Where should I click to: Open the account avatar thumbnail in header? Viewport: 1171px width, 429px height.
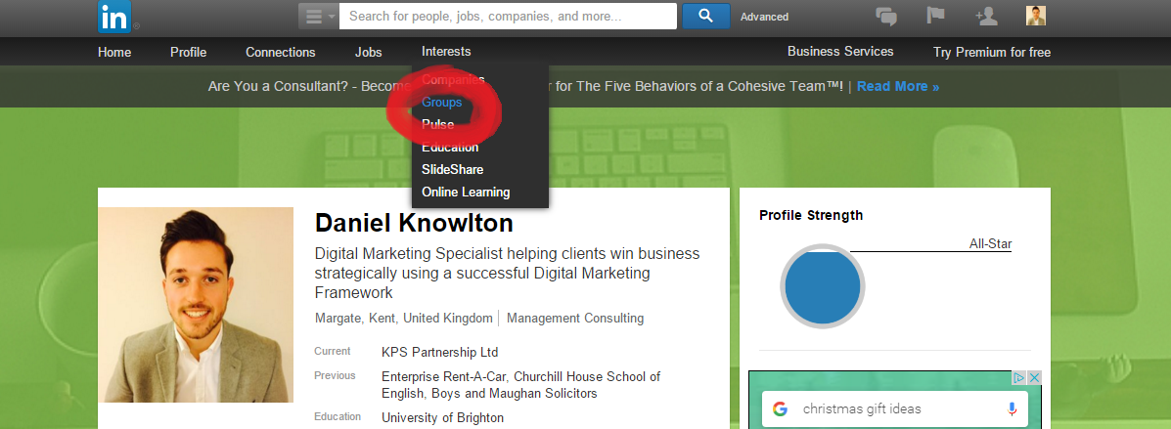pyautogui.click(x=1036, y=17)
